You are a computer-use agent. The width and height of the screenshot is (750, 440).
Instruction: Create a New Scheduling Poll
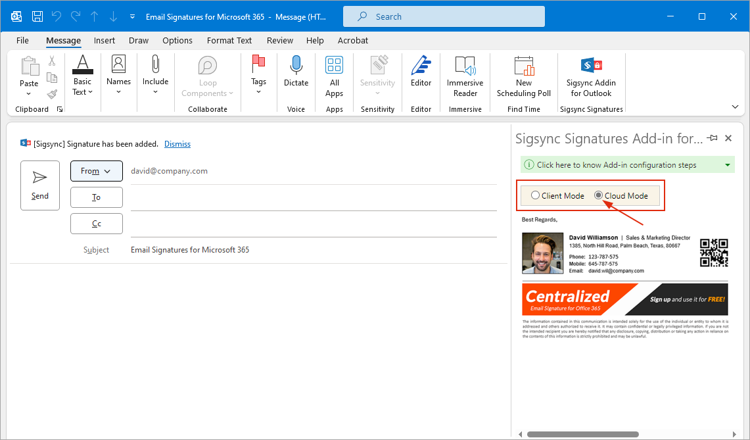(523, 76)
